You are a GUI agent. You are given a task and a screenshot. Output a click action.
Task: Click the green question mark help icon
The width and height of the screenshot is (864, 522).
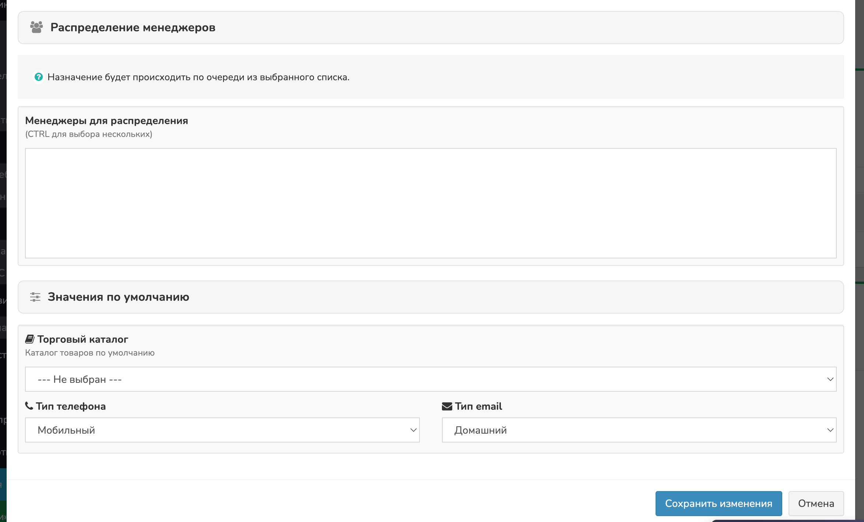(x=39, y=77)
